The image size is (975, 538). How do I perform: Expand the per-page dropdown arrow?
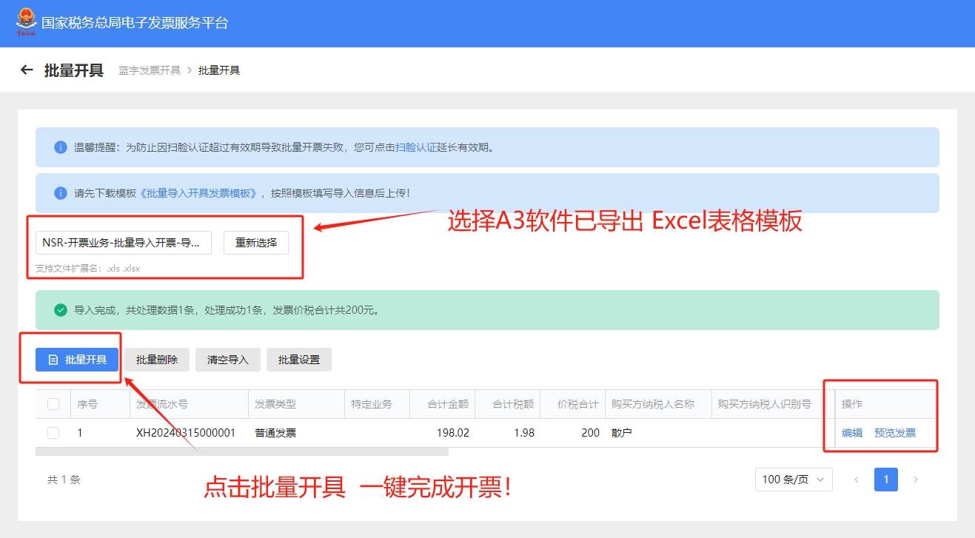pyautogui.click(x=822, y=480)
